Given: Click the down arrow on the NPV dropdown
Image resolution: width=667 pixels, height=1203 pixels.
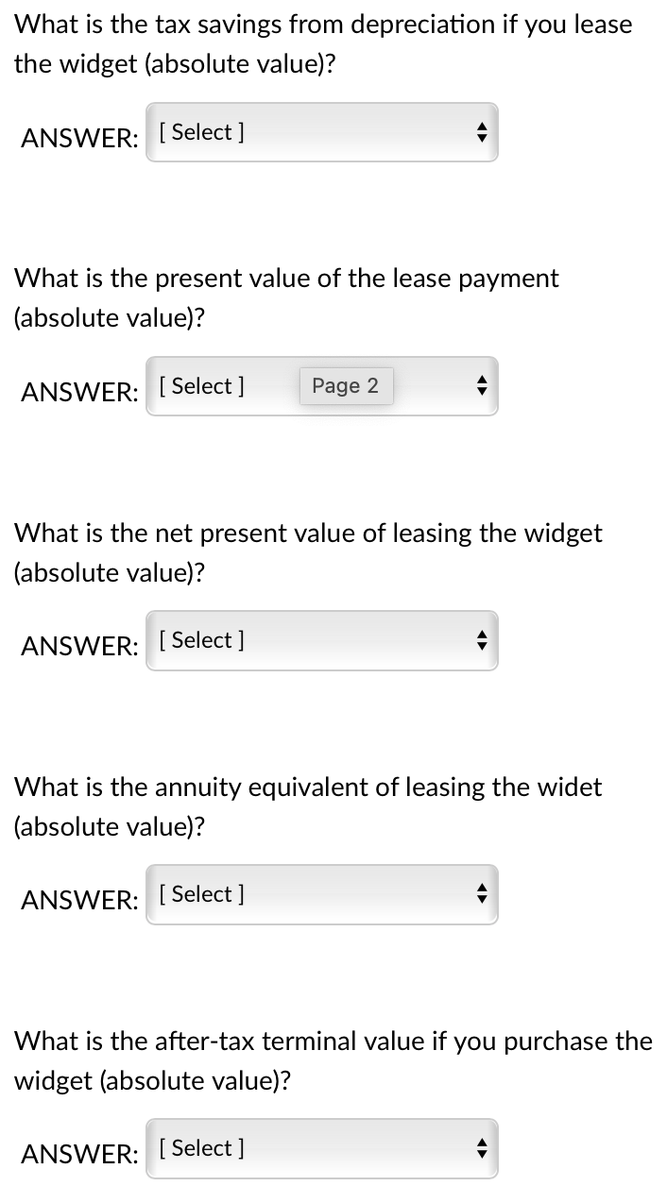Looking at the screenshot, I should tap(481, 647).
